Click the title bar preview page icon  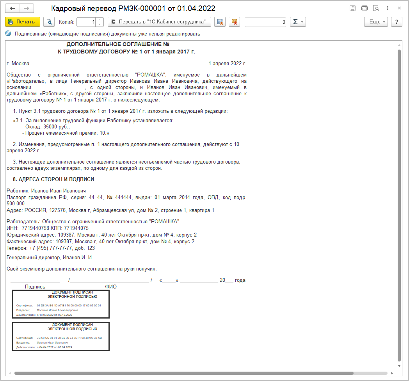tap(376, 8)
